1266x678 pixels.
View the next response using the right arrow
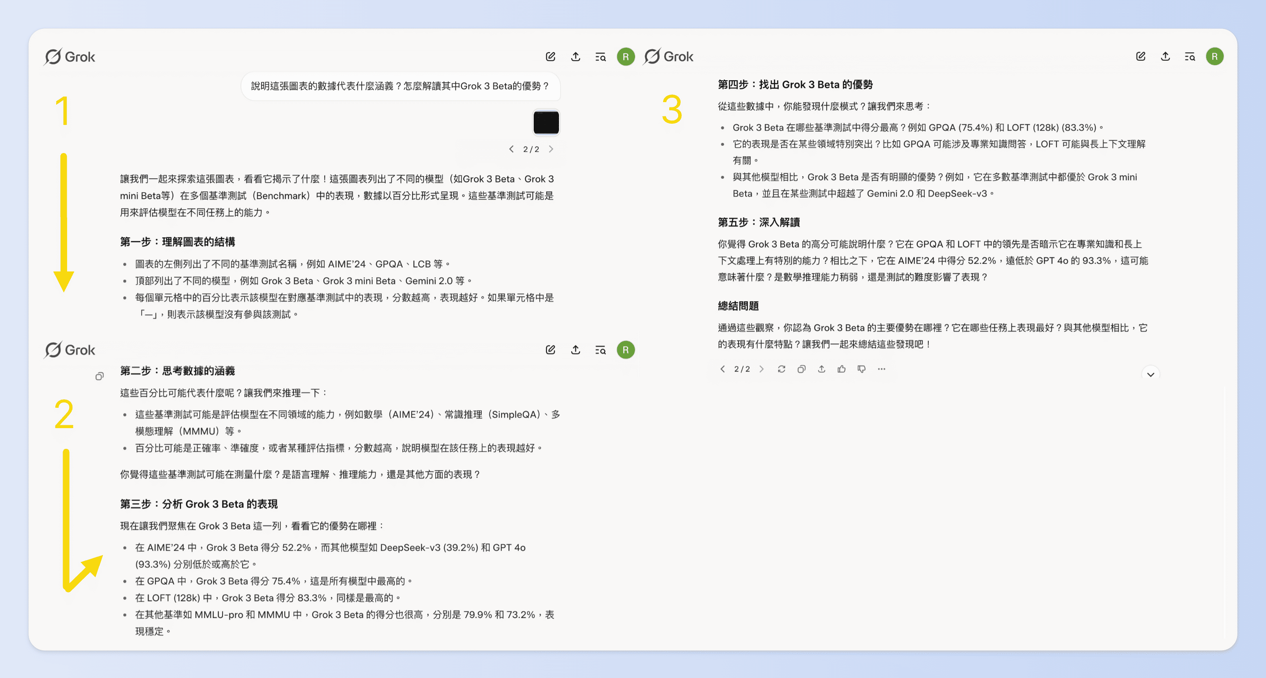click(761, 369)
